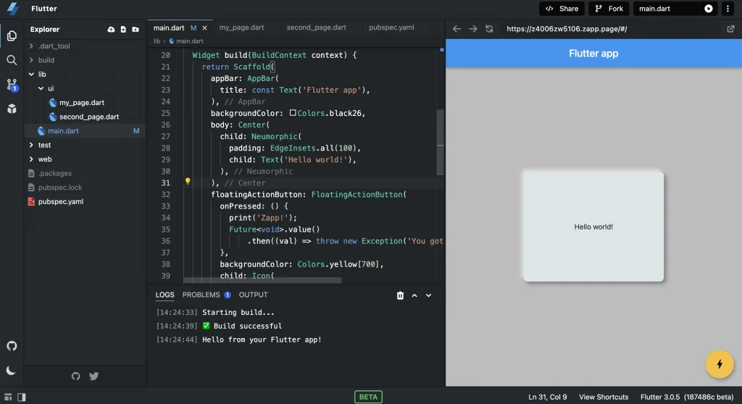Click the Fork button

609,9
